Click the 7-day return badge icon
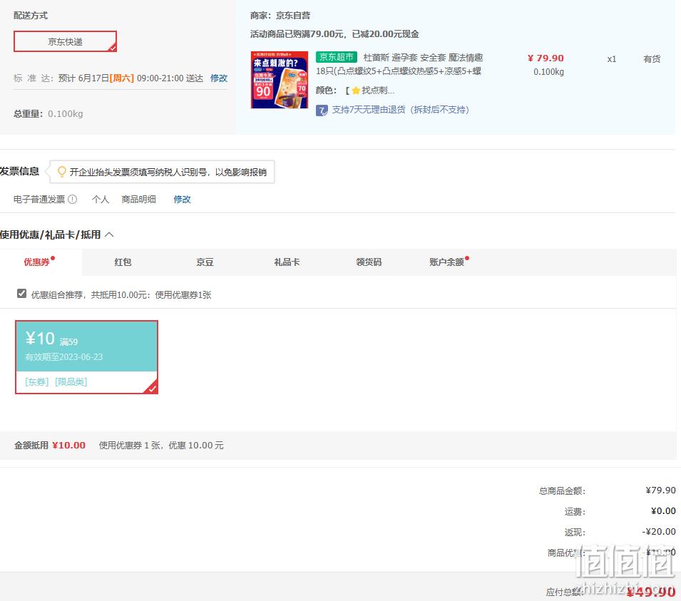The image size is (681, 601). point(322,111)
